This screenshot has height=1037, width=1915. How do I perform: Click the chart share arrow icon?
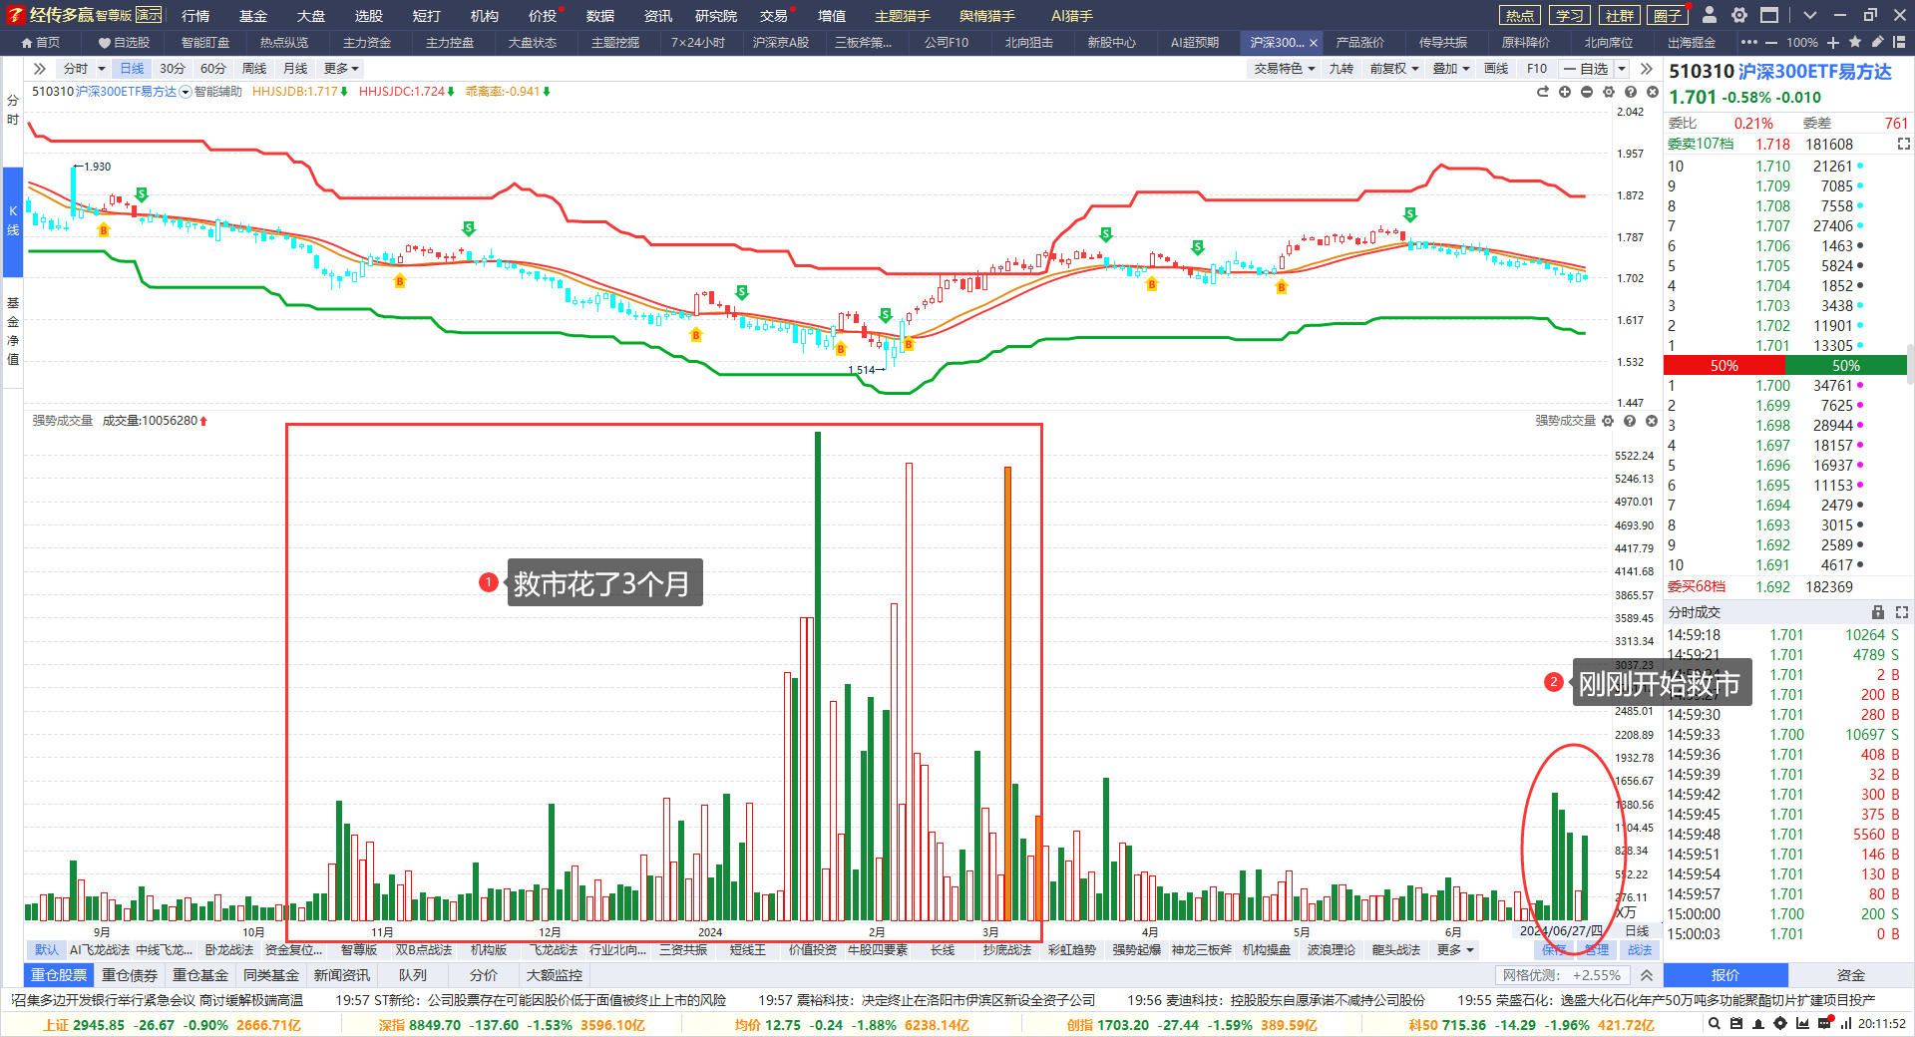coord(1543,92)
